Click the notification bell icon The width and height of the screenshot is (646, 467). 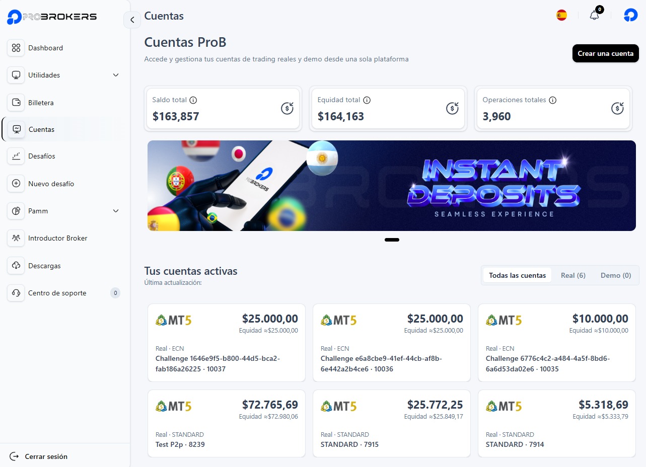click(595, 15)
